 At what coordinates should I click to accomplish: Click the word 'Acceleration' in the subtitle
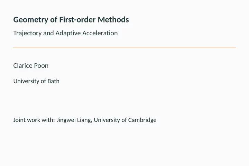tap(100, 33)
